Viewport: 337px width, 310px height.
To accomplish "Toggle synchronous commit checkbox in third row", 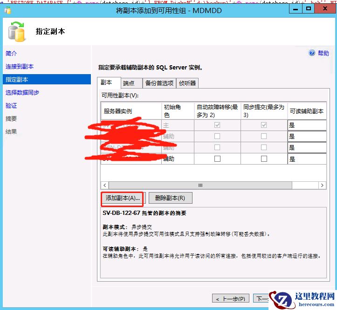I will [x=264, y=147].
